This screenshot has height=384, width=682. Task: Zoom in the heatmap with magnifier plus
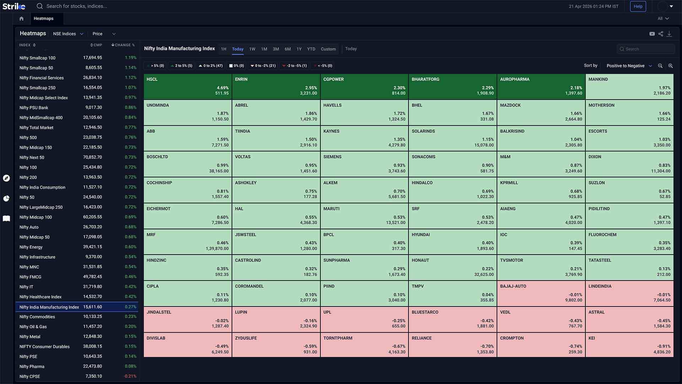671,66
